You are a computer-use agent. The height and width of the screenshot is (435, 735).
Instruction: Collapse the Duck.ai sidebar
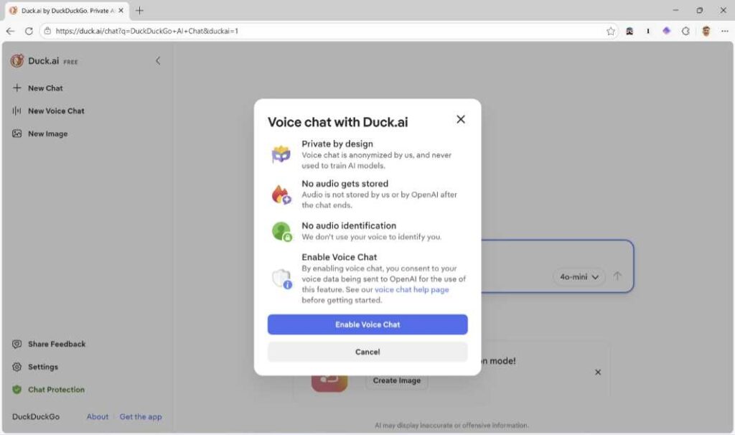click(x=158, y=61)
